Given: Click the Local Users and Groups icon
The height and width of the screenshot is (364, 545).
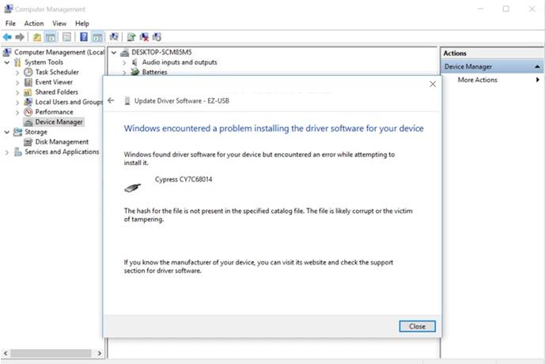Looking at the screenshot, I should [28, 102].
